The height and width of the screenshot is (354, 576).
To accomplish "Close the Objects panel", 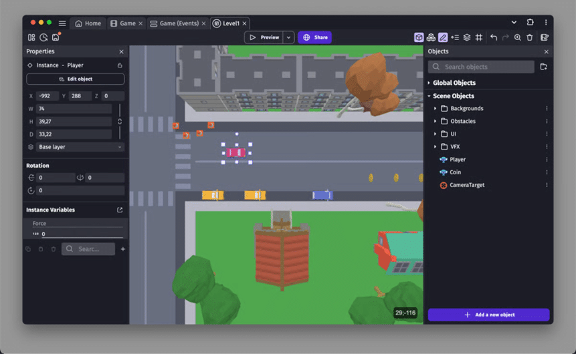I will click(547, 51).
